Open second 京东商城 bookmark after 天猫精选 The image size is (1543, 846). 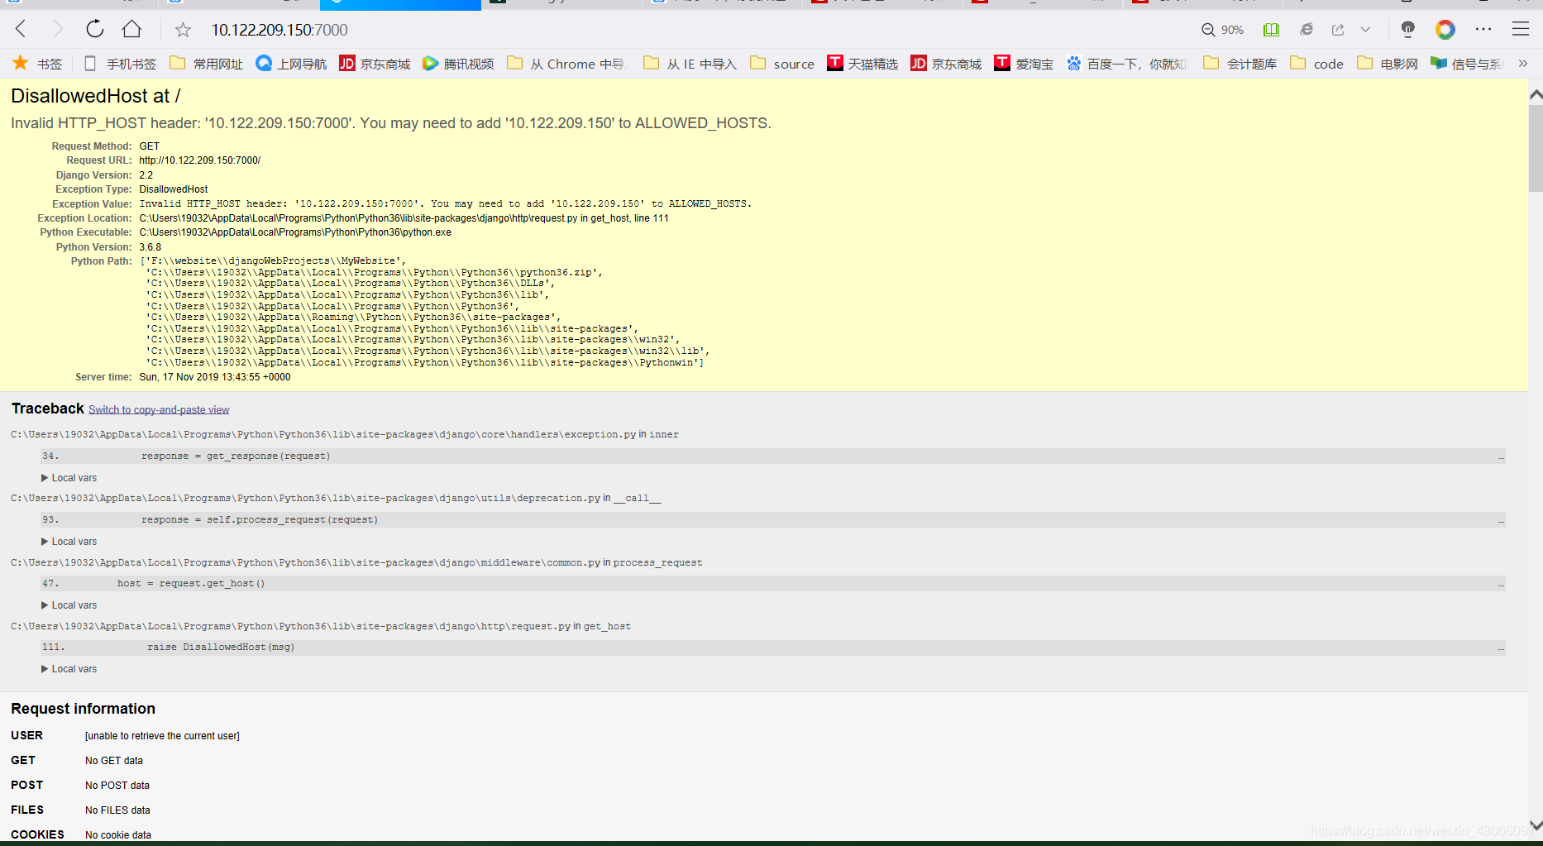(946, 64)
